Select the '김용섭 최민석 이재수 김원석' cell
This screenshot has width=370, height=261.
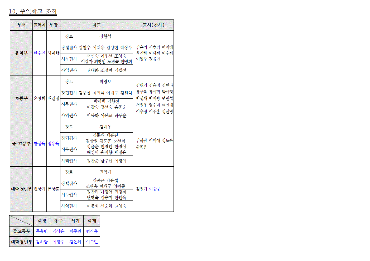105,93
